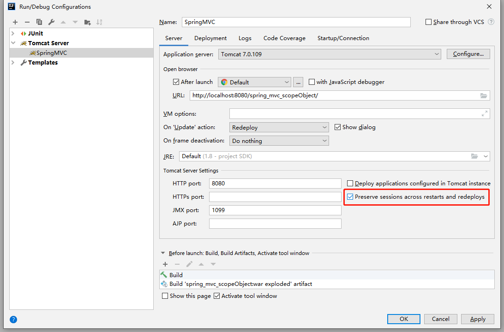Remove before launch task minus icon
504x332 pixels.
(177, 264)
